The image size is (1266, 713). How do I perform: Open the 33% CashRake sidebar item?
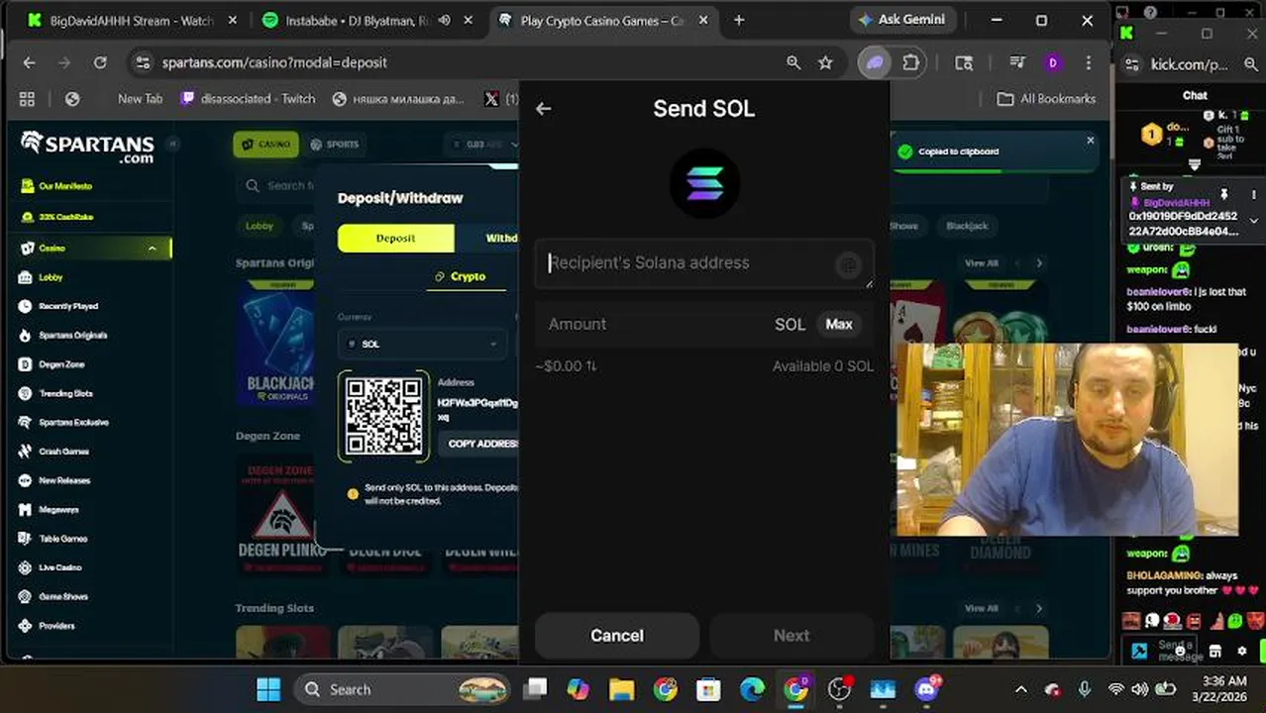(x=65, y=217)
